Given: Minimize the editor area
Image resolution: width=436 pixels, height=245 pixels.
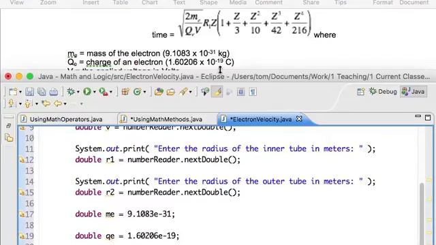Looking at the screenshot, I should [418, 116].
